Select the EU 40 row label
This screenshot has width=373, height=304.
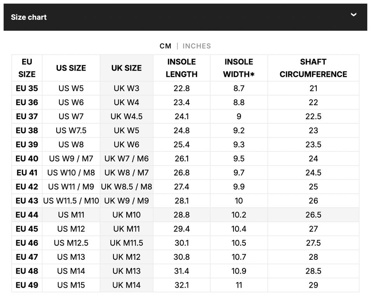coord(27,158)
